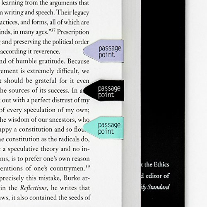Screen dimensions: 207x207
Task: Click the word "Prescription" in the text
Action: [73, 32]
